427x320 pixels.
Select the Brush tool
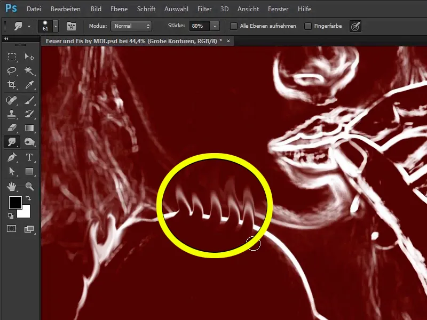(x=29, y=100)
